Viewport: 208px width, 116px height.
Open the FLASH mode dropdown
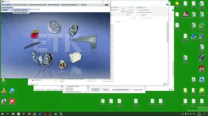coord(121,90)
